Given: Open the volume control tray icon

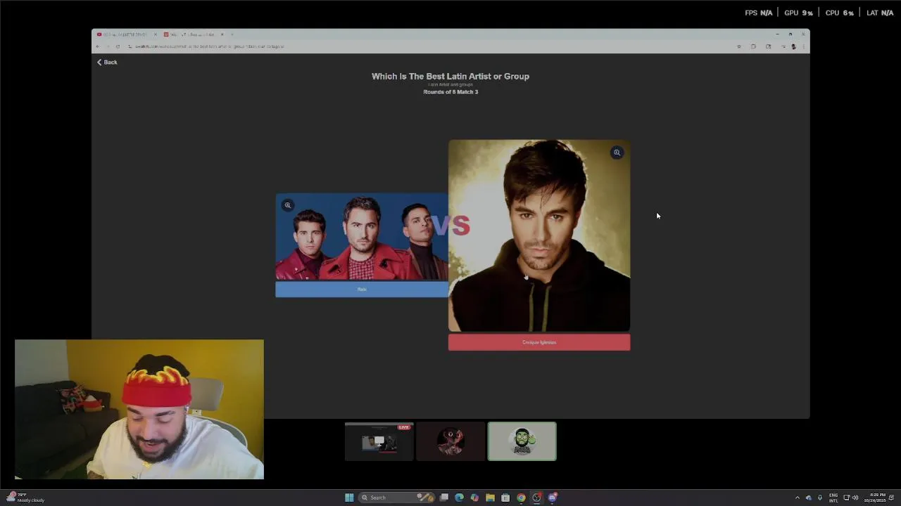Looking at the screenshot, I should click(x=855, y=498).
